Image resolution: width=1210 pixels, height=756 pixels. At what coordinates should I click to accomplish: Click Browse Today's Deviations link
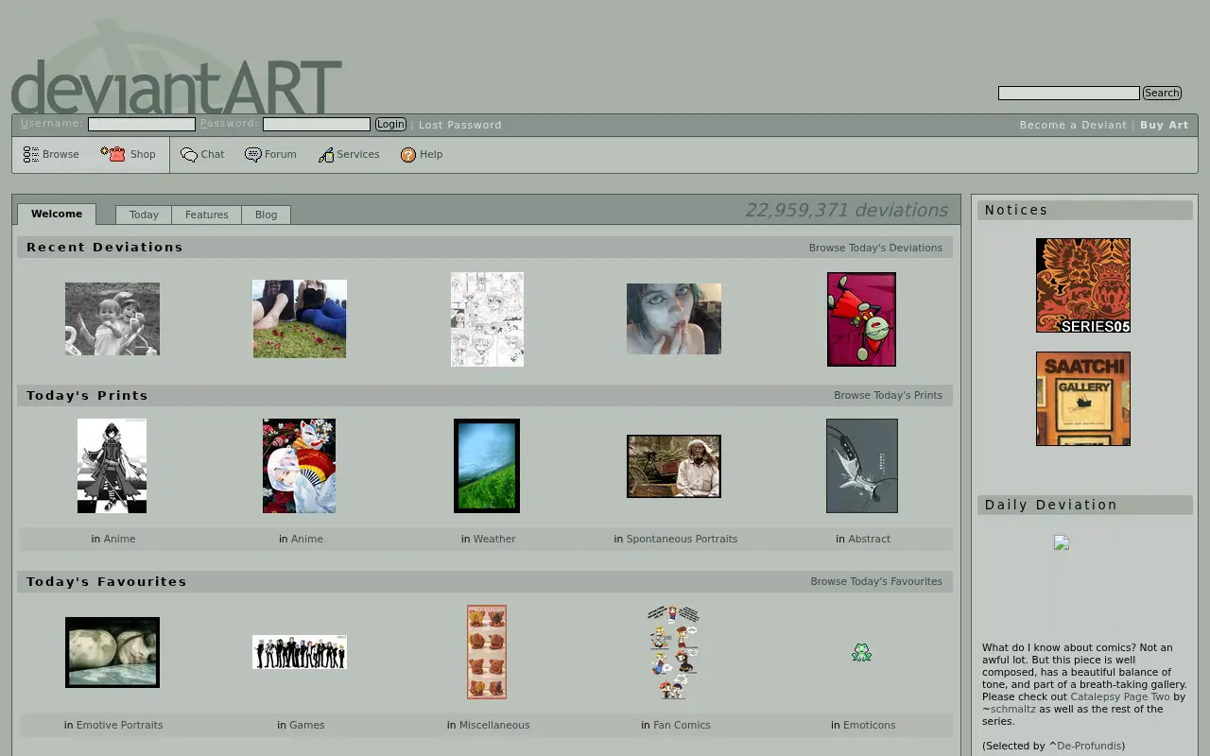click(875, 248)
